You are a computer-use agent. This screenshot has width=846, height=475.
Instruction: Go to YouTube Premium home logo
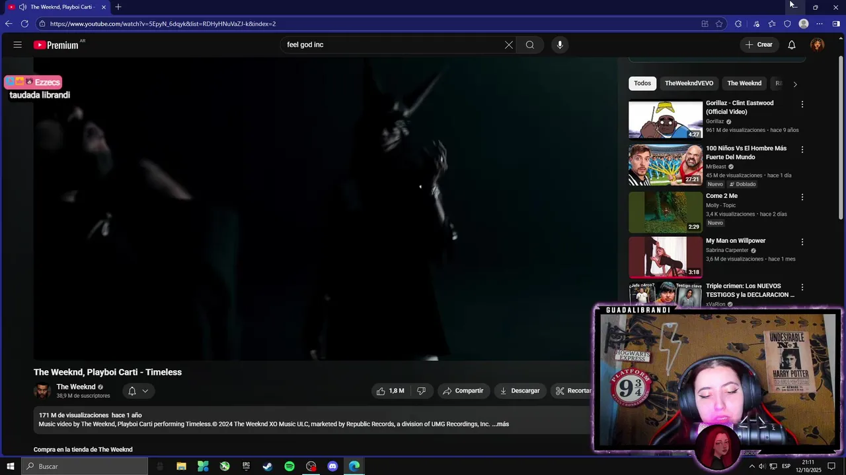(x=57, y=45)
